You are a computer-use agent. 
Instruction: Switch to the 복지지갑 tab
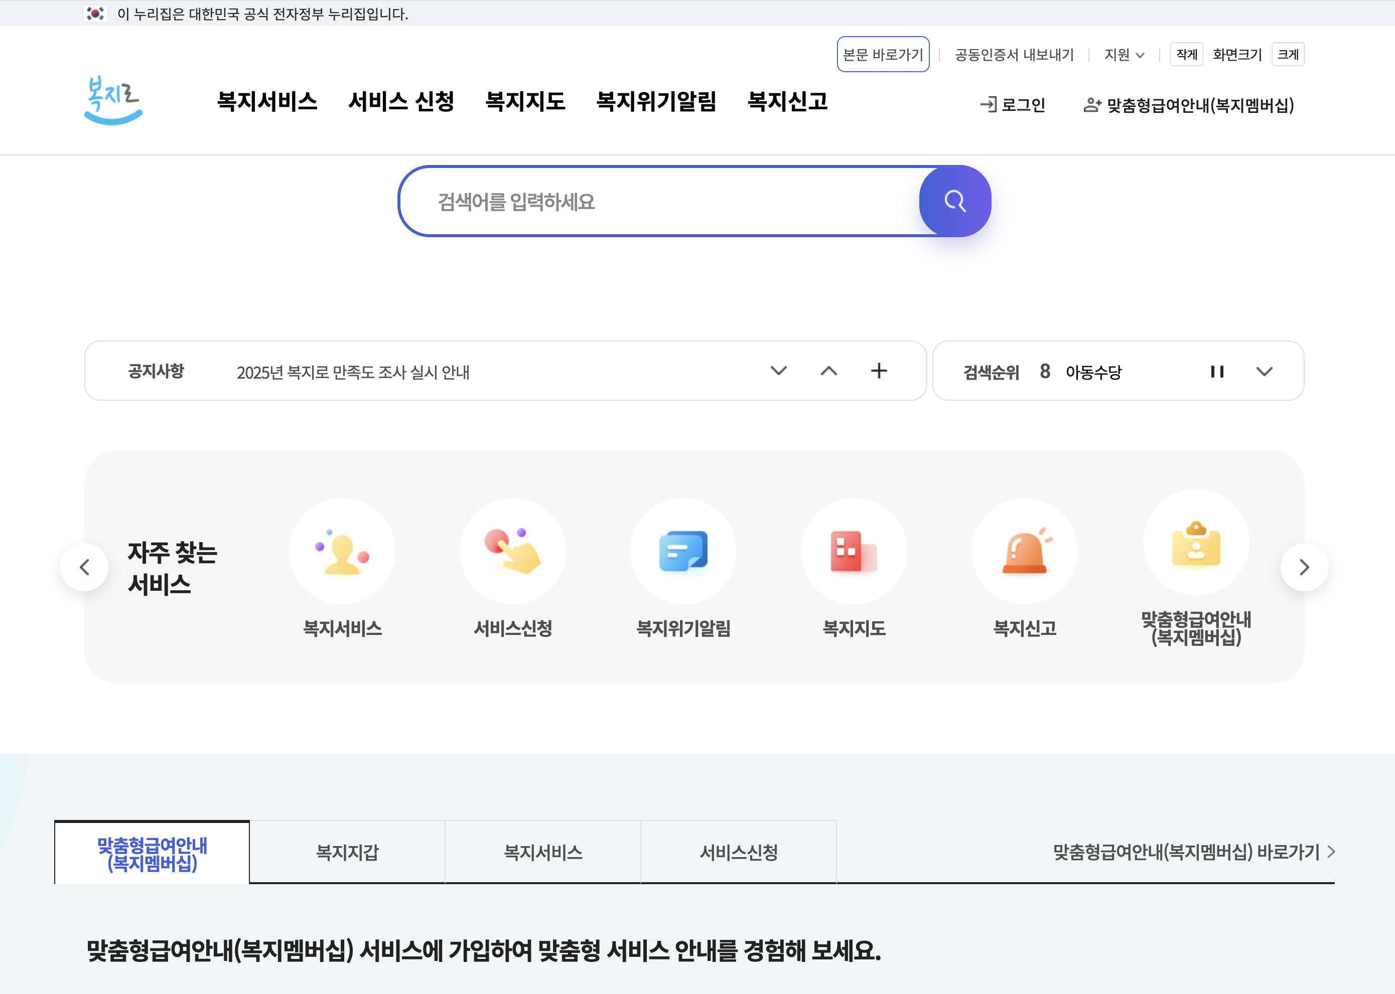pos(347,852)
